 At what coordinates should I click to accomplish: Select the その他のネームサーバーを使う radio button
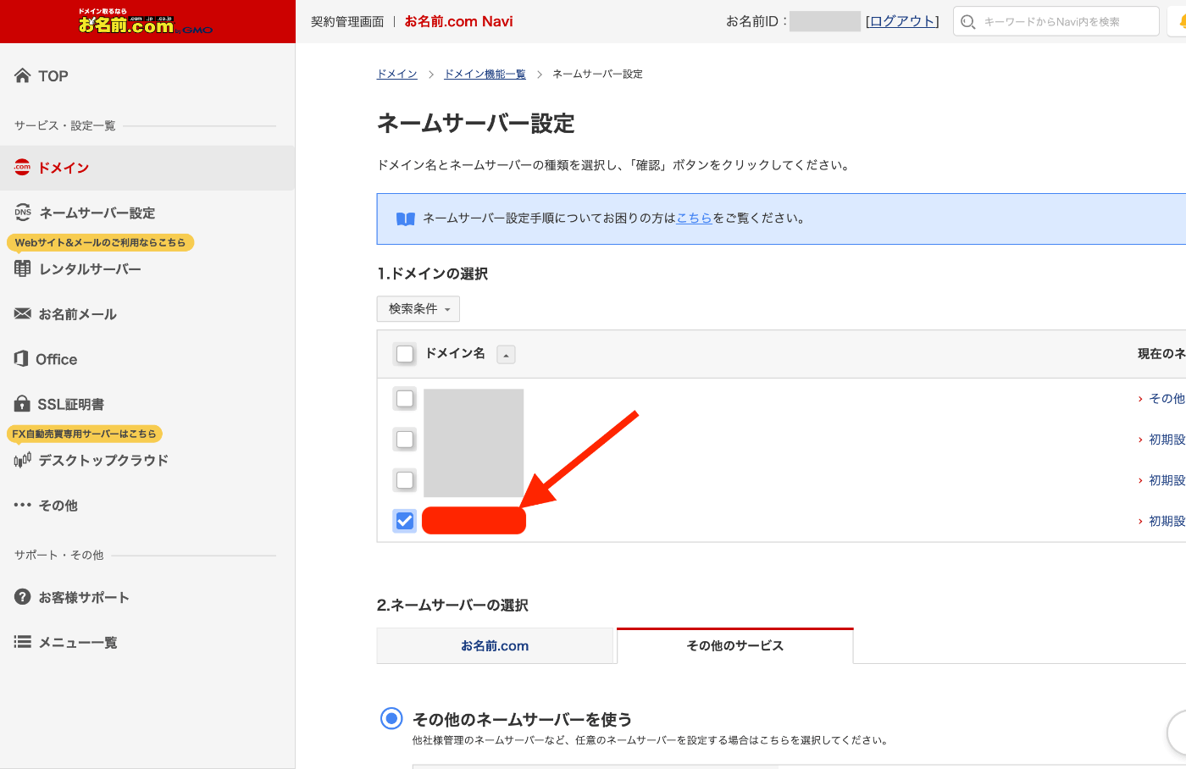(391, 718)
